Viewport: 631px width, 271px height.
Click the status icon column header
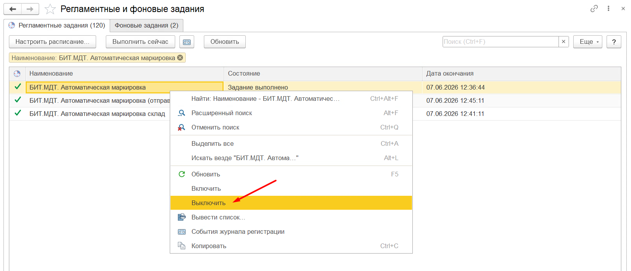click(17, 74)
